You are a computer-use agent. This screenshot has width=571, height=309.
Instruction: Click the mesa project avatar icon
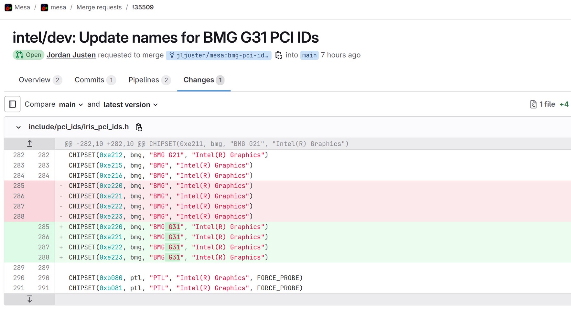point(44,7)
